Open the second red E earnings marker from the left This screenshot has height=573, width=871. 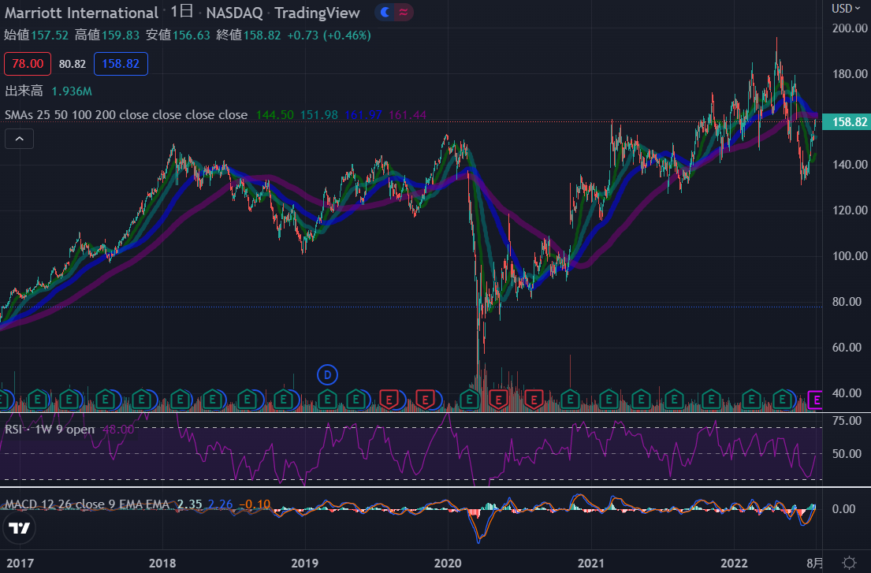425,400
